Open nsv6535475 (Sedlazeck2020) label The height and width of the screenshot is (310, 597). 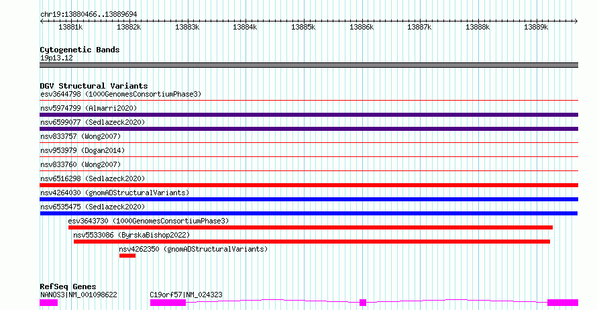coord(93,207)
